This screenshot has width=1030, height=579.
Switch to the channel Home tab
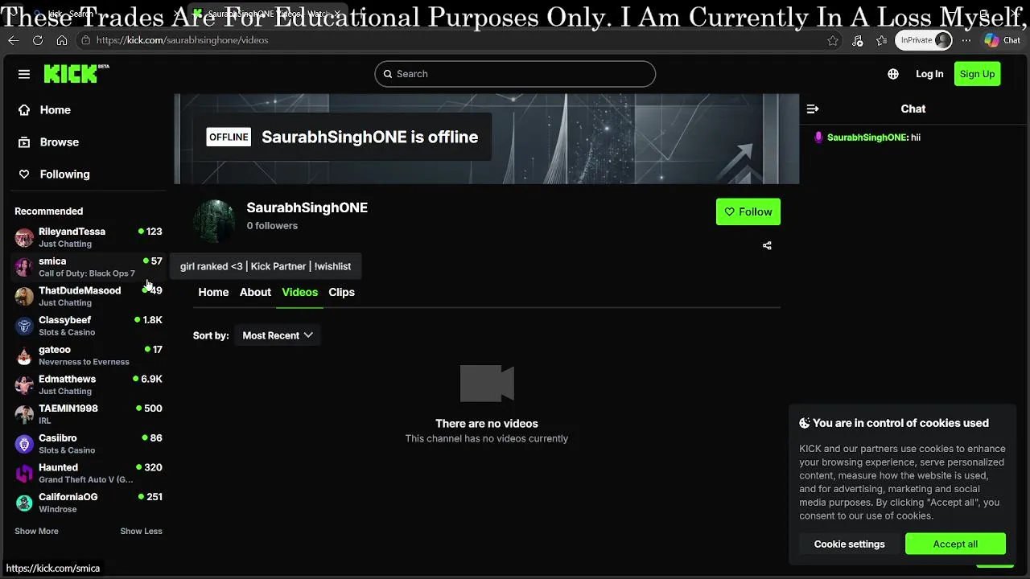[213, 292]
